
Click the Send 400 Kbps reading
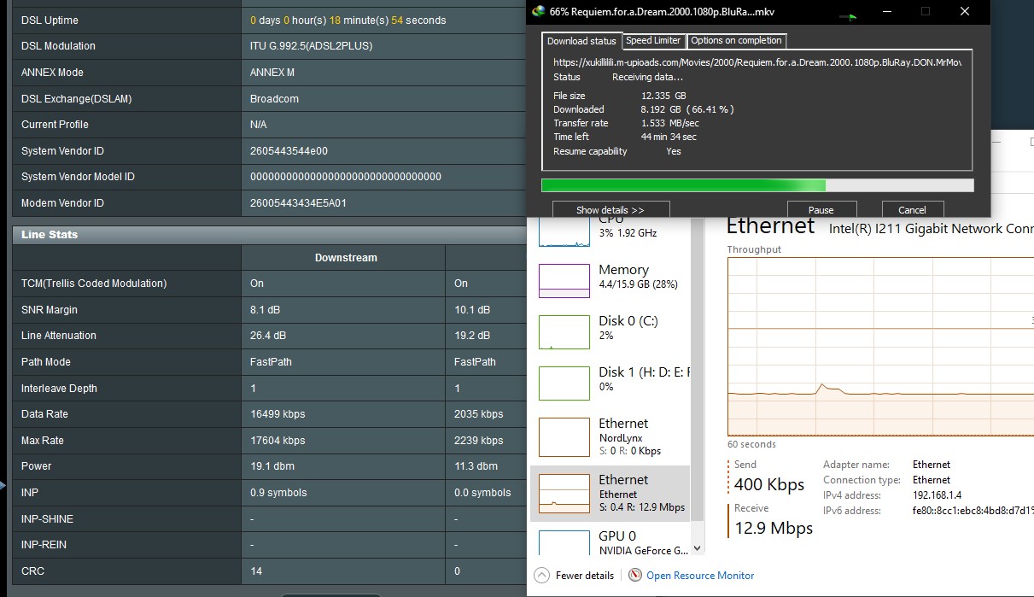point(769,484)
